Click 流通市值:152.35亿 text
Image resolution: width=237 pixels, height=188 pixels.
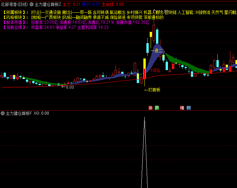coord(132,22)
